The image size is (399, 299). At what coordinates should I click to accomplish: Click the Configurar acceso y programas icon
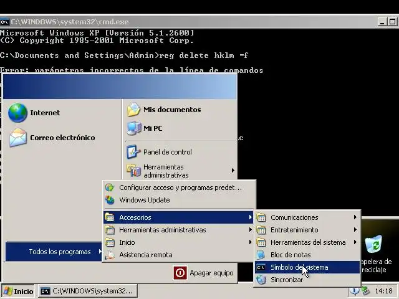(x=110, y=187)
